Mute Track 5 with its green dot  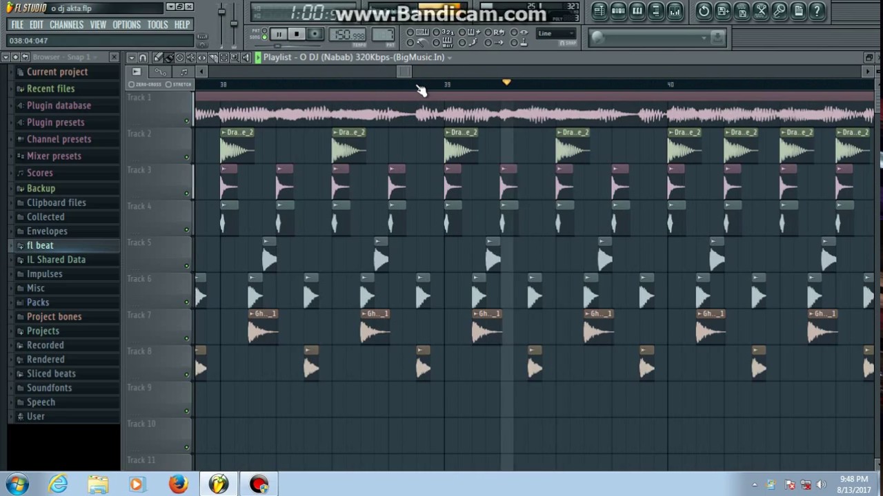click(x=186, y=266)
